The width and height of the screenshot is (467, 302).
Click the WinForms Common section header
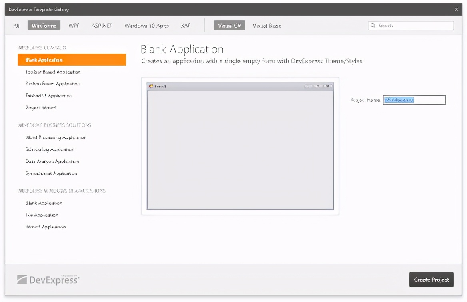tap(42, 48)
